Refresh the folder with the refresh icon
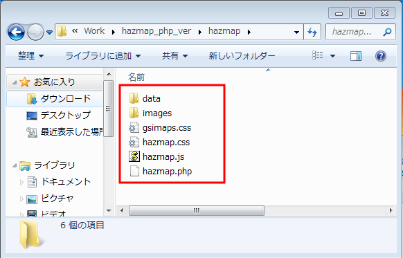Screen dimensions: 403x258 coord(312,32)
